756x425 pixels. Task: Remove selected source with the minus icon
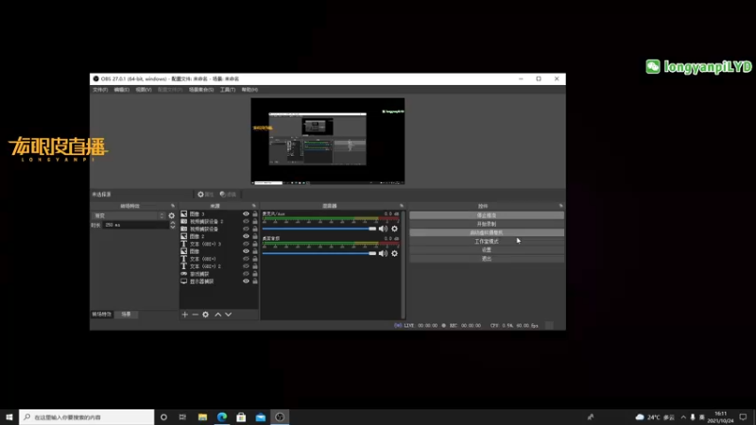tap(196, 314)
